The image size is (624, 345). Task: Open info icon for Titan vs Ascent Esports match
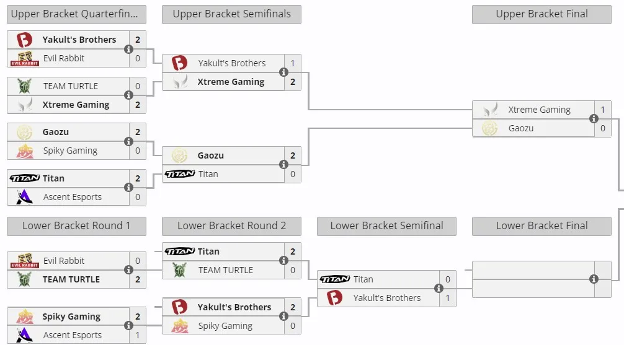click(128, 187)
